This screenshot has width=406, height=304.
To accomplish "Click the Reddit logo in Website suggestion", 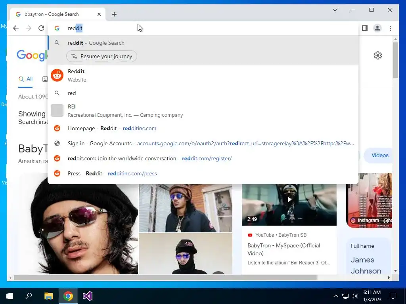I will (x=57, y=75).
